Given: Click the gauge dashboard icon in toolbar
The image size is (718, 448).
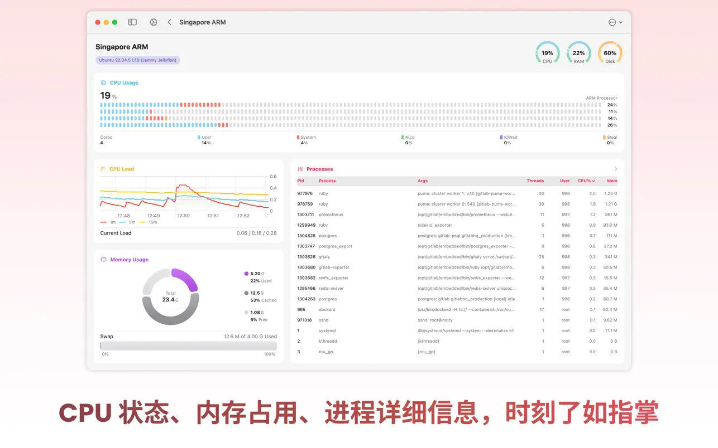Looking at the screenshot, I should pos(154,22).
